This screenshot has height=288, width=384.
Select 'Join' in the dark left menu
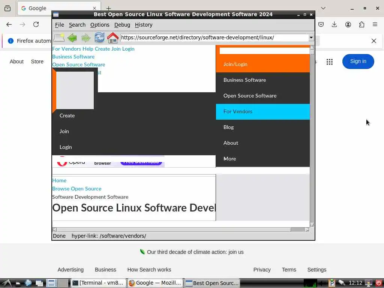tap(64, 131)
